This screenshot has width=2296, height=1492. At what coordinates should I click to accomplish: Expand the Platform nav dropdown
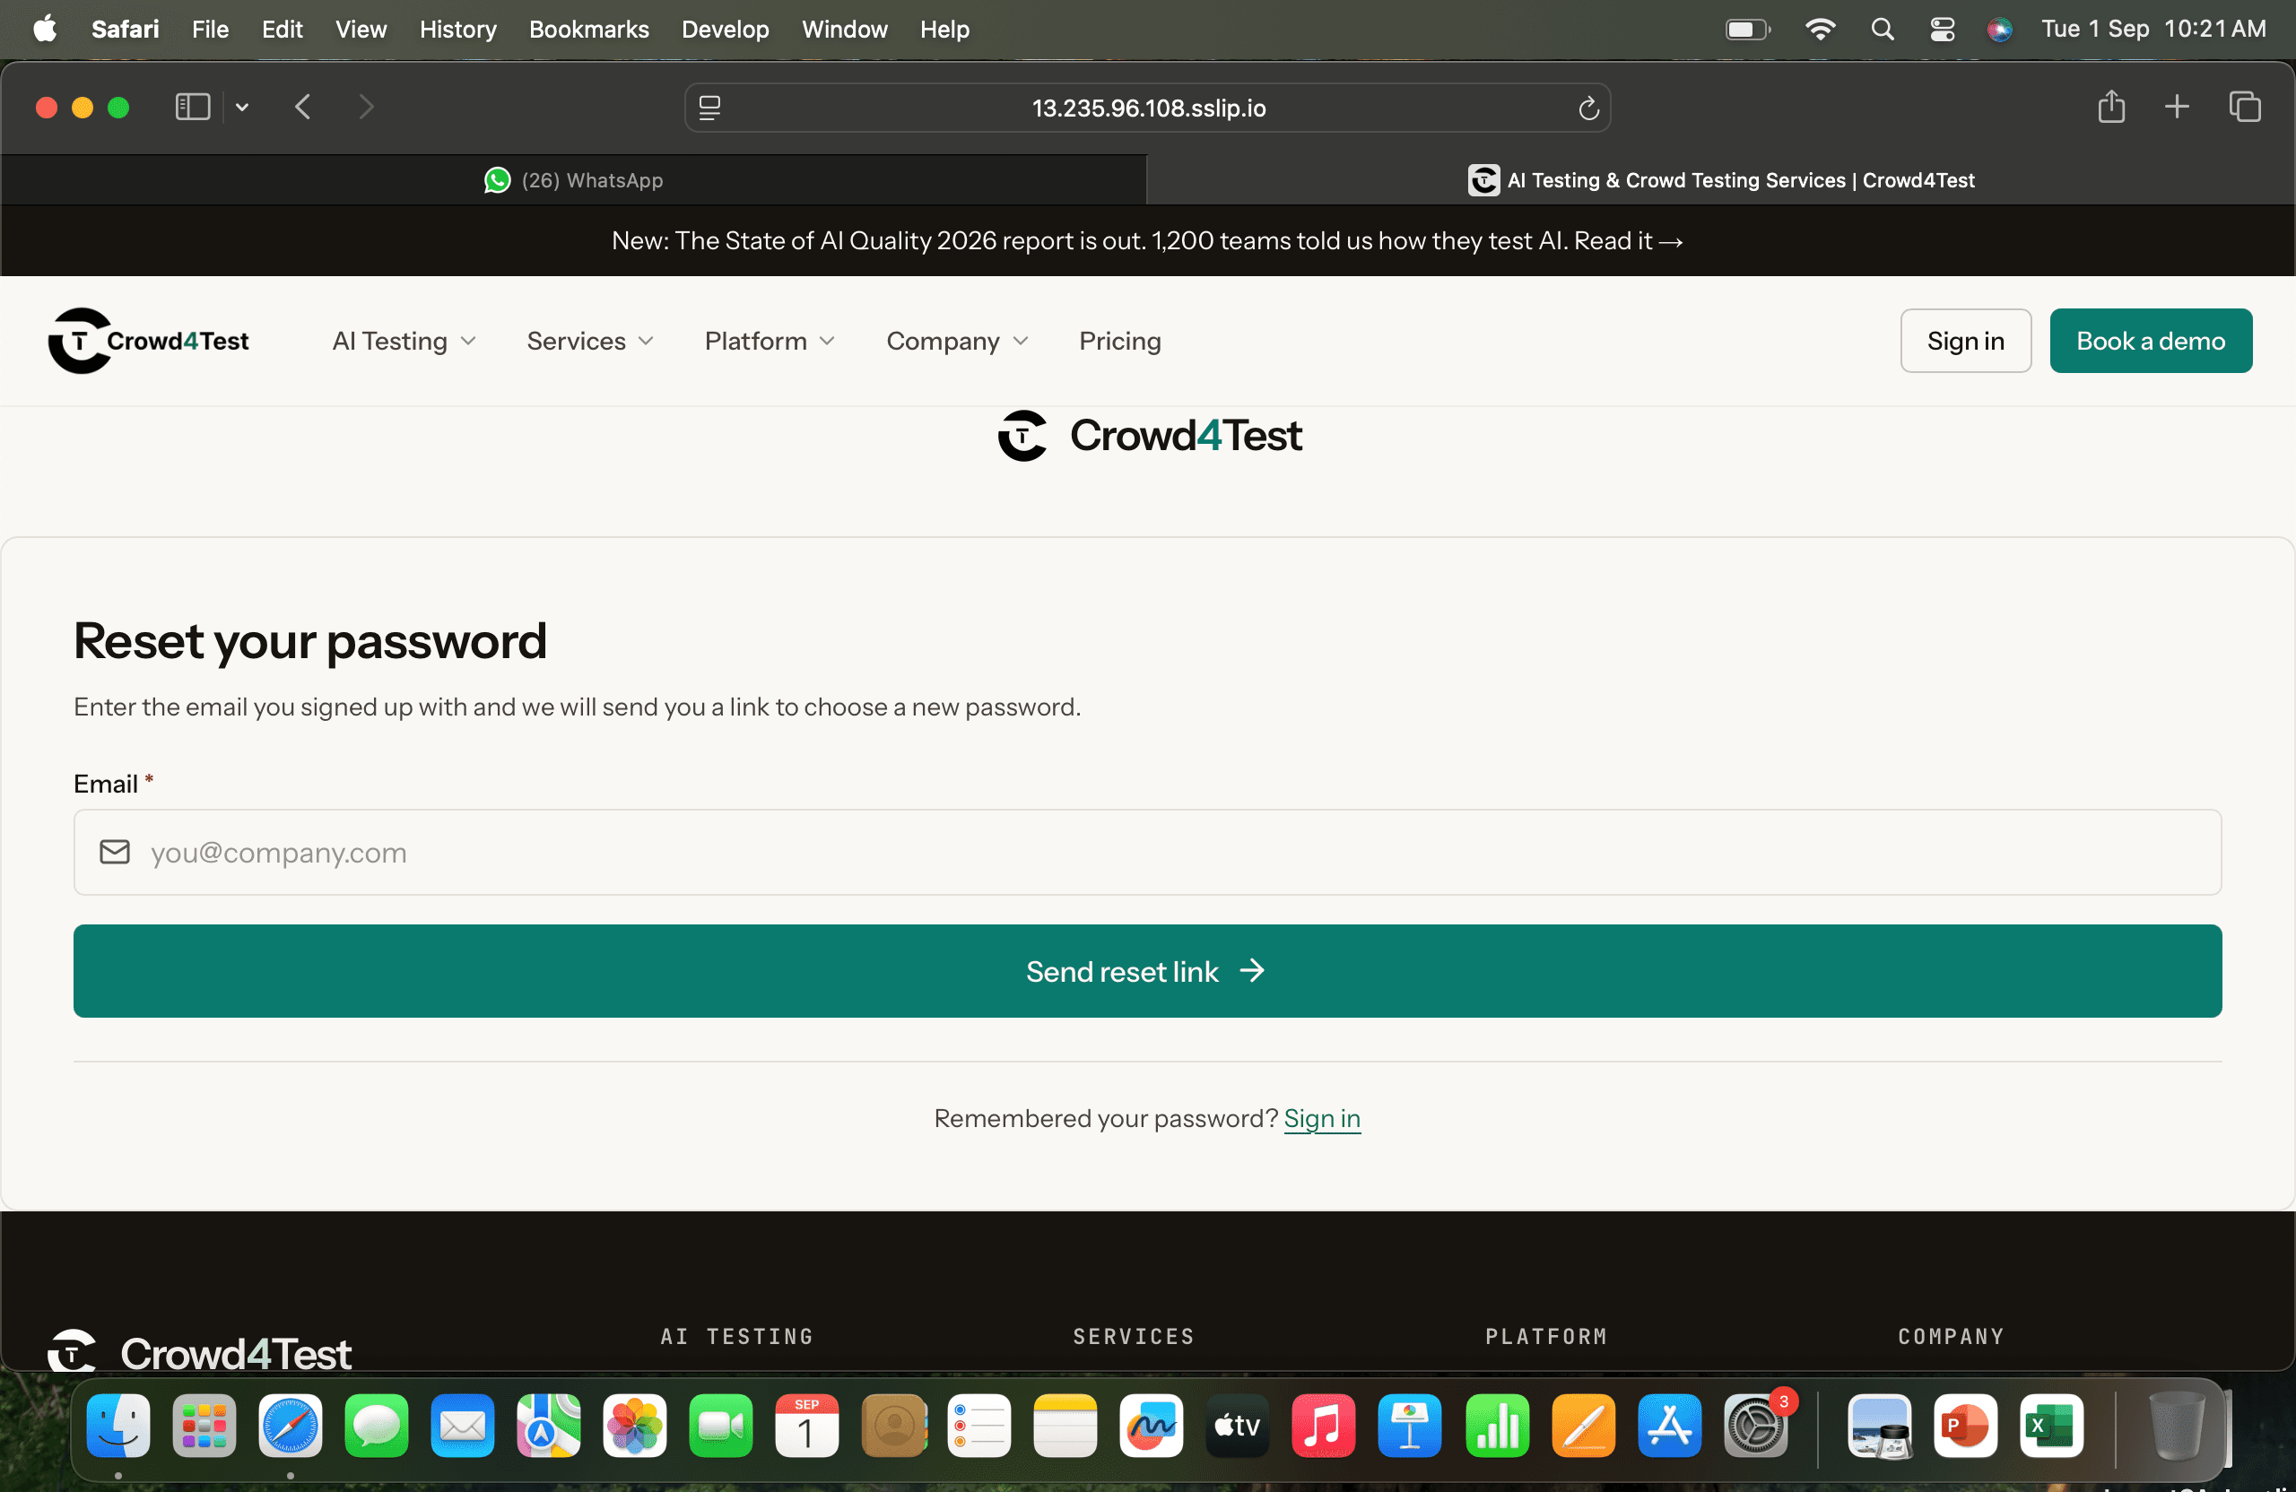pos(770,342)
